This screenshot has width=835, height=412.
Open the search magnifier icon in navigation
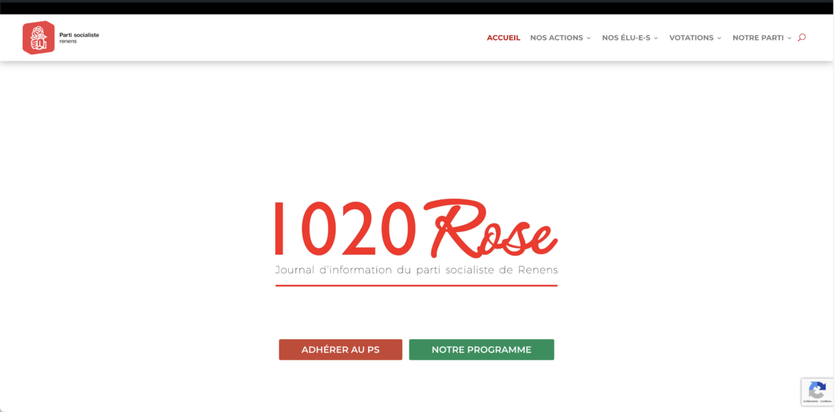click(801, 38)
